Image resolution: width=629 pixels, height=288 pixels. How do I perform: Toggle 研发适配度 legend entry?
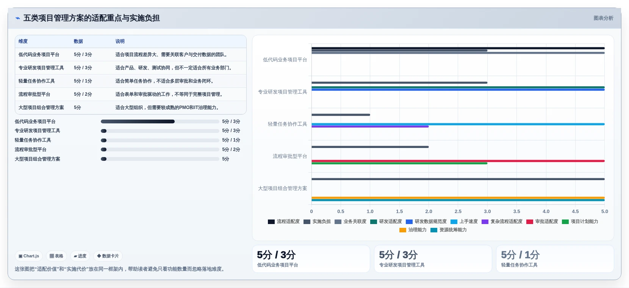(x=386, y=222)
